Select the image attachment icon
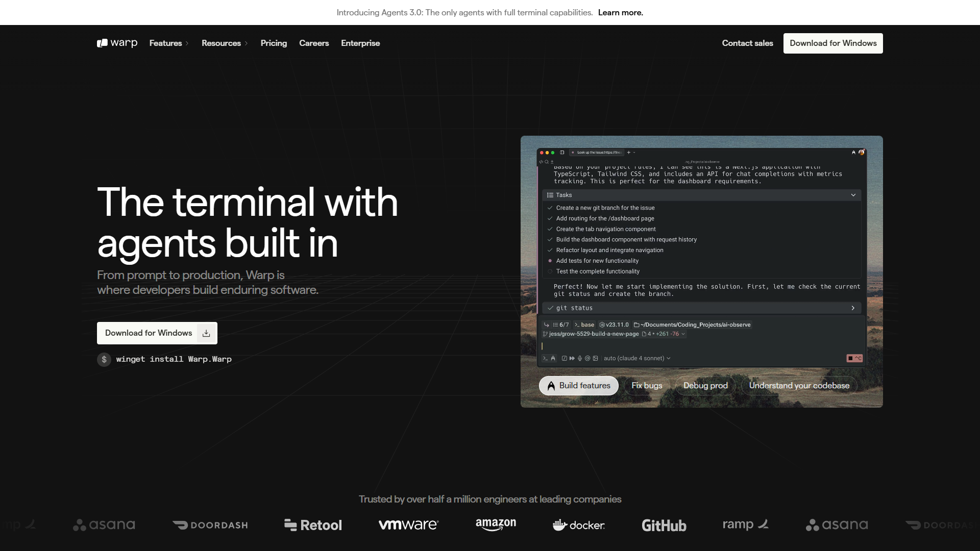 coord(596,358)
